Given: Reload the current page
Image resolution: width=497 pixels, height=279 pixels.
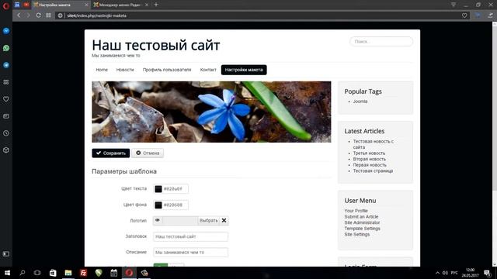Looking at the screenshot, I should click(x=38, y=15).
